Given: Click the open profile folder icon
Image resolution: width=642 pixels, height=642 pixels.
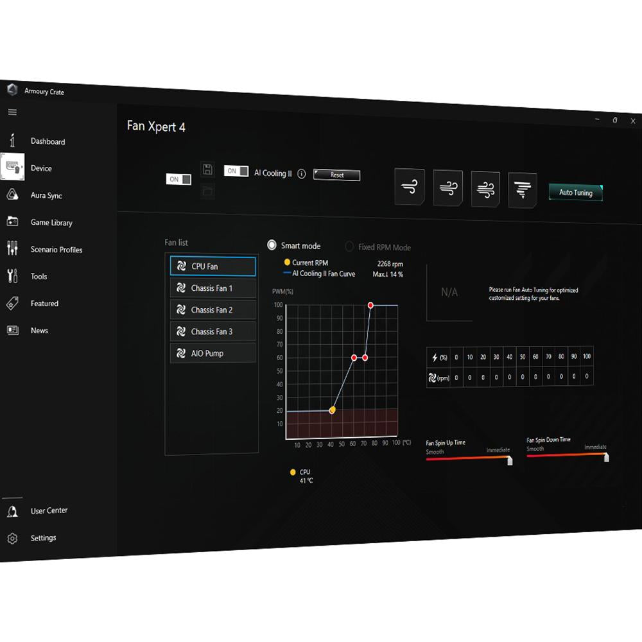Looking at the screenshot, I should coord(207,191).
